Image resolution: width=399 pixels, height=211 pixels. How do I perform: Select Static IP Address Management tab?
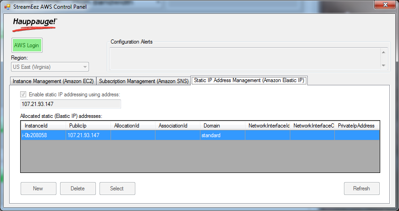(249, 80)
